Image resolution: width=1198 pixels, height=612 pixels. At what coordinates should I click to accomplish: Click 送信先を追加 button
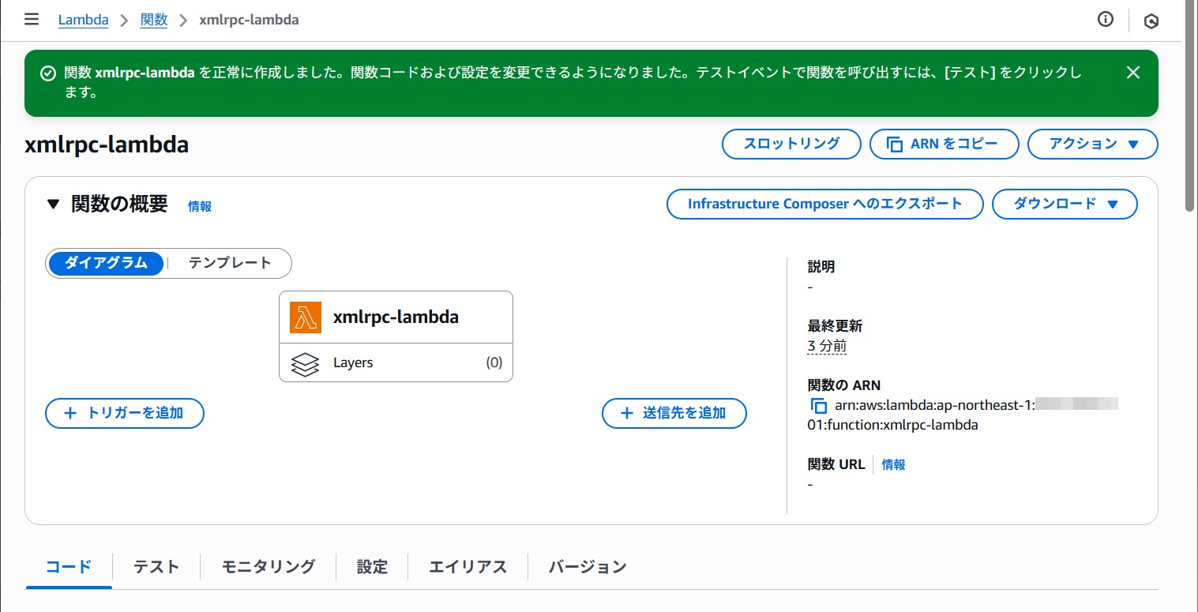(x=674, y=413)
